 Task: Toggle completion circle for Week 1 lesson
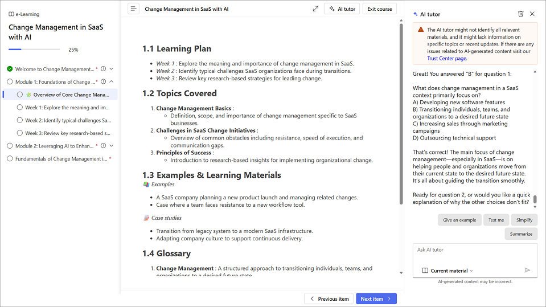[20, 108]
